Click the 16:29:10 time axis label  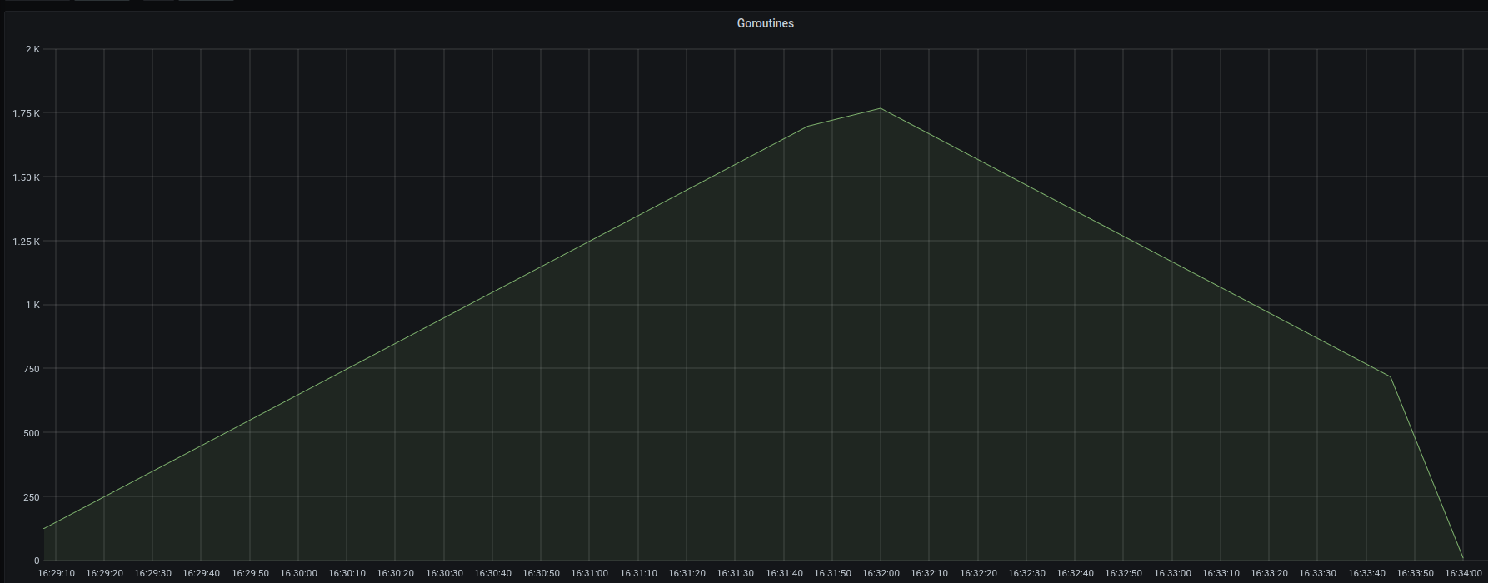(56, 573)
